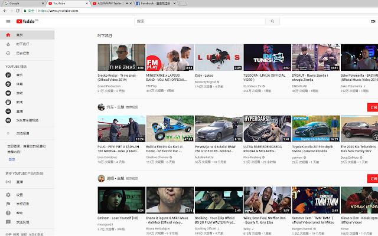Subscribe to the 汽车 topic channel
The image size is (378, 236).
click(x=372, y=108)
